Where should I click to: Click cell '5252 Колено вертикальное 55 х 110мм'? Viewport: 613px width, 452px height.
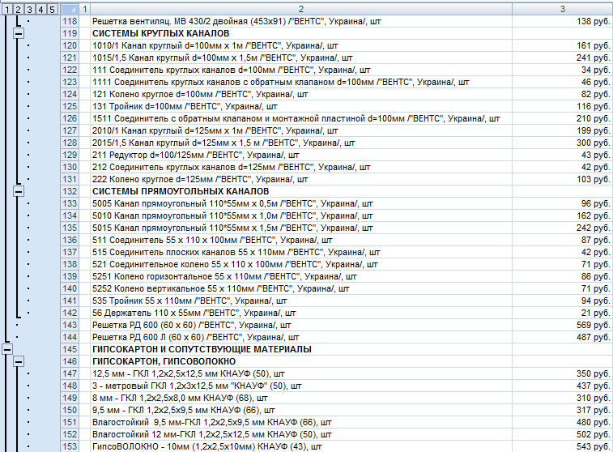(301, 288)
